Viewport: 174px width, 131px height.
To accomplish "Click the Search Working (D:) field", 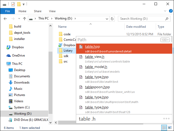I will (142, 19).
